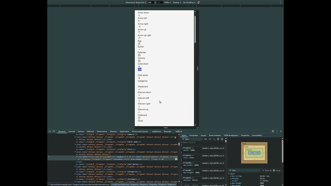Switch to the Console tab
The width and height of the screenshot is (331, 186).
[x=71, y=131]
